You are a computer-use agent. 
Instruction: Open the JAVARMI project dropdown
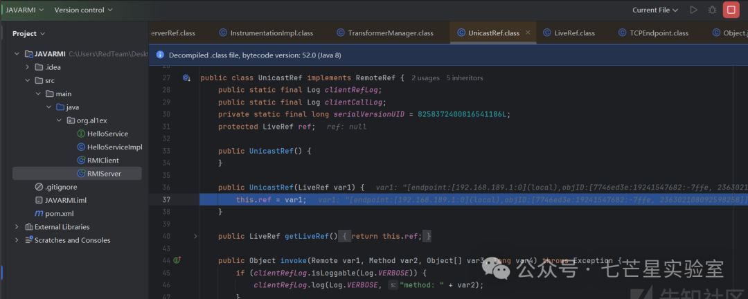pyautogui.click(x=25, y=10)
